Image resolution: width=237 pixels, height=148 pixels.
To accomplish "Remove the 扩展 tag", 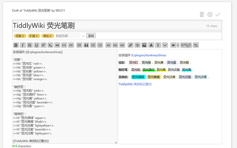I will pyautogui.click(x=37, y=36).
